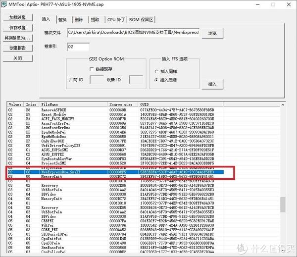297x257 pixels.
Task: Click the module list scrollbar thumb
Action: tap(283, 205)
